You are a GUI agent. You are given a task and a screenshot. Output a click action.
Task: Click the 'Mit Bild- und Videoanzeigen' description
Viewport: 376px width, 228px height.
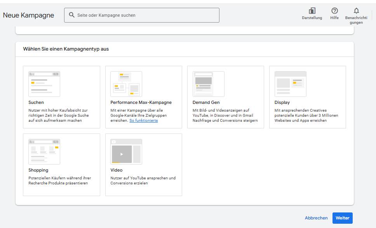(225, 115)
